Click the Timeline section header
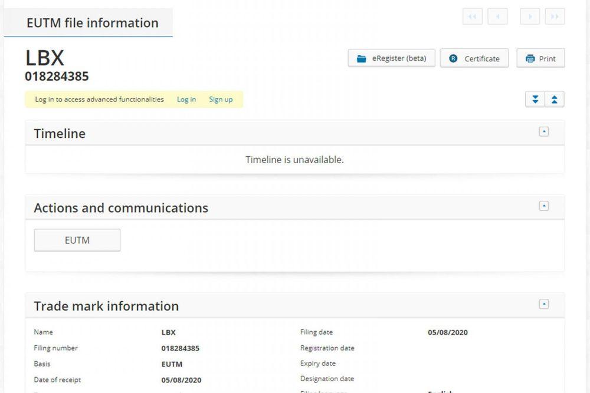Viewport: 590px width, 393px height. pyautogui.click(x=60, y=134)
